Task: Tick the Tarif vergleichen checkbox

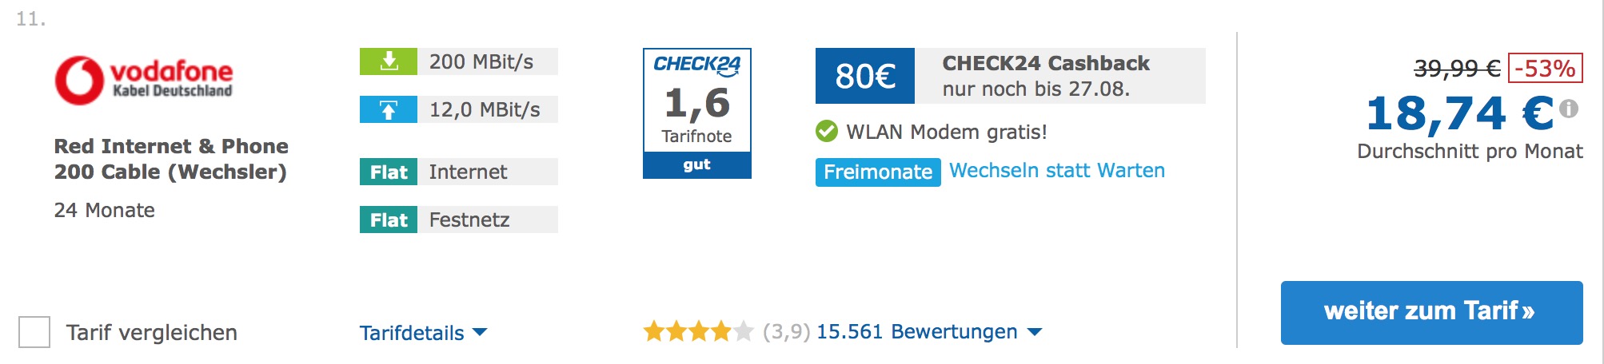Action: [x=34, y=332]
